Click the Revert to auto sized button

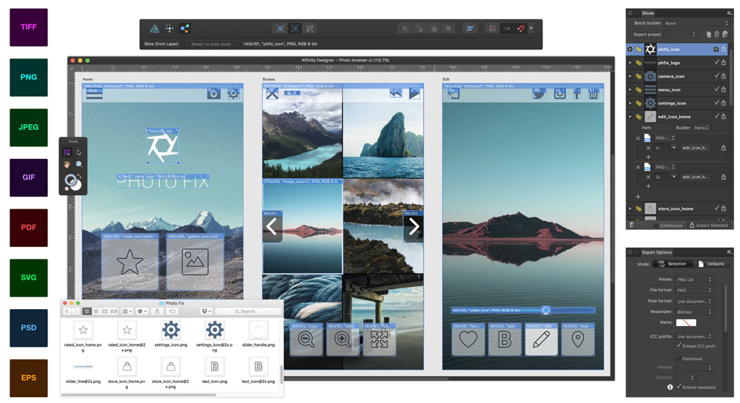(x=211, y=44)
